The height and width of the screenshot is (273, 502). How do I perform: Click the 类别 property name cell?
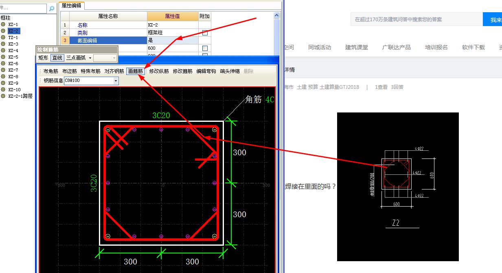(x=108, y=33)
